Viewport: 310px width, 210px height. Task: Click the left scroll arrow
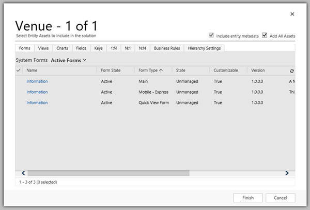tap(23, 173)
